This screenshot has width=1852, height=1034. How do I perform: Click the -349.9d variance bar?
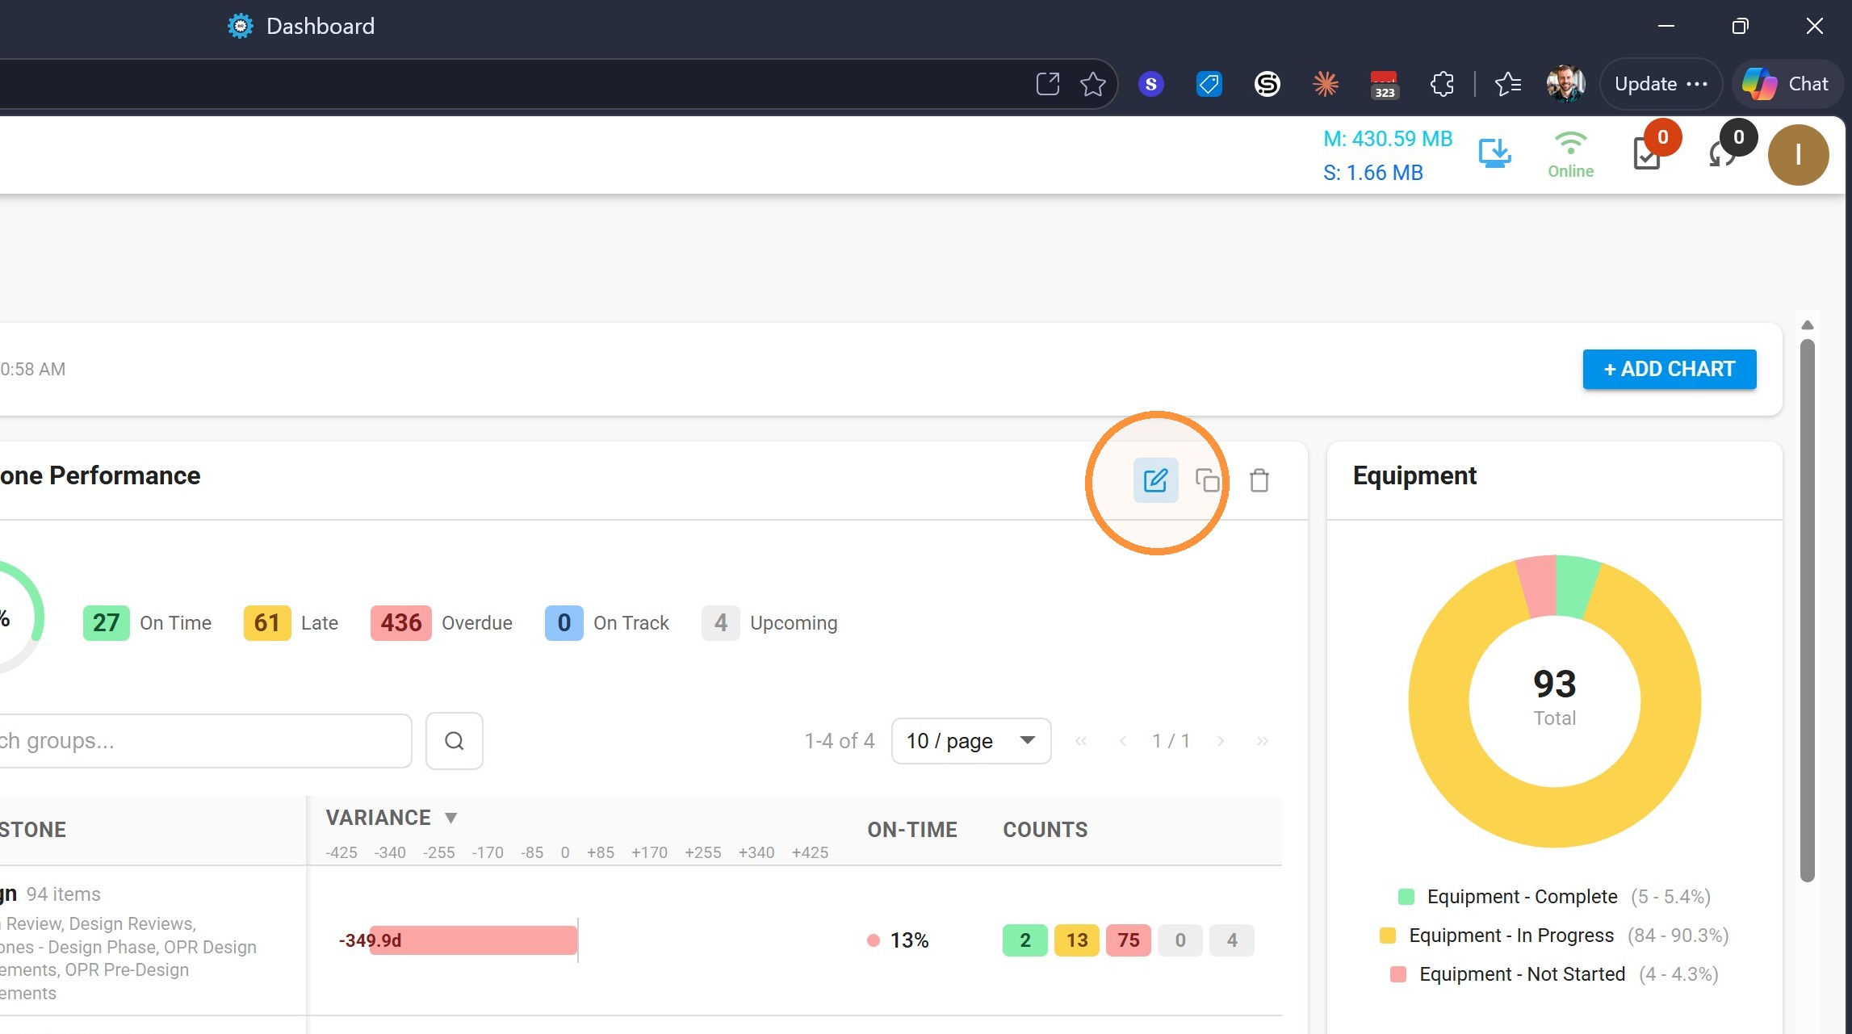click(x=473, y=940)
